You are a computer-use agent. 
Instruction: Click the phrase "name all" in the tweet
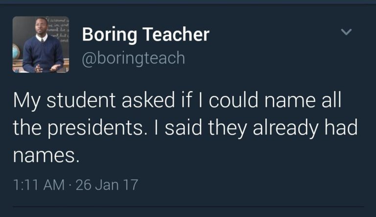(x=304, y=101)
